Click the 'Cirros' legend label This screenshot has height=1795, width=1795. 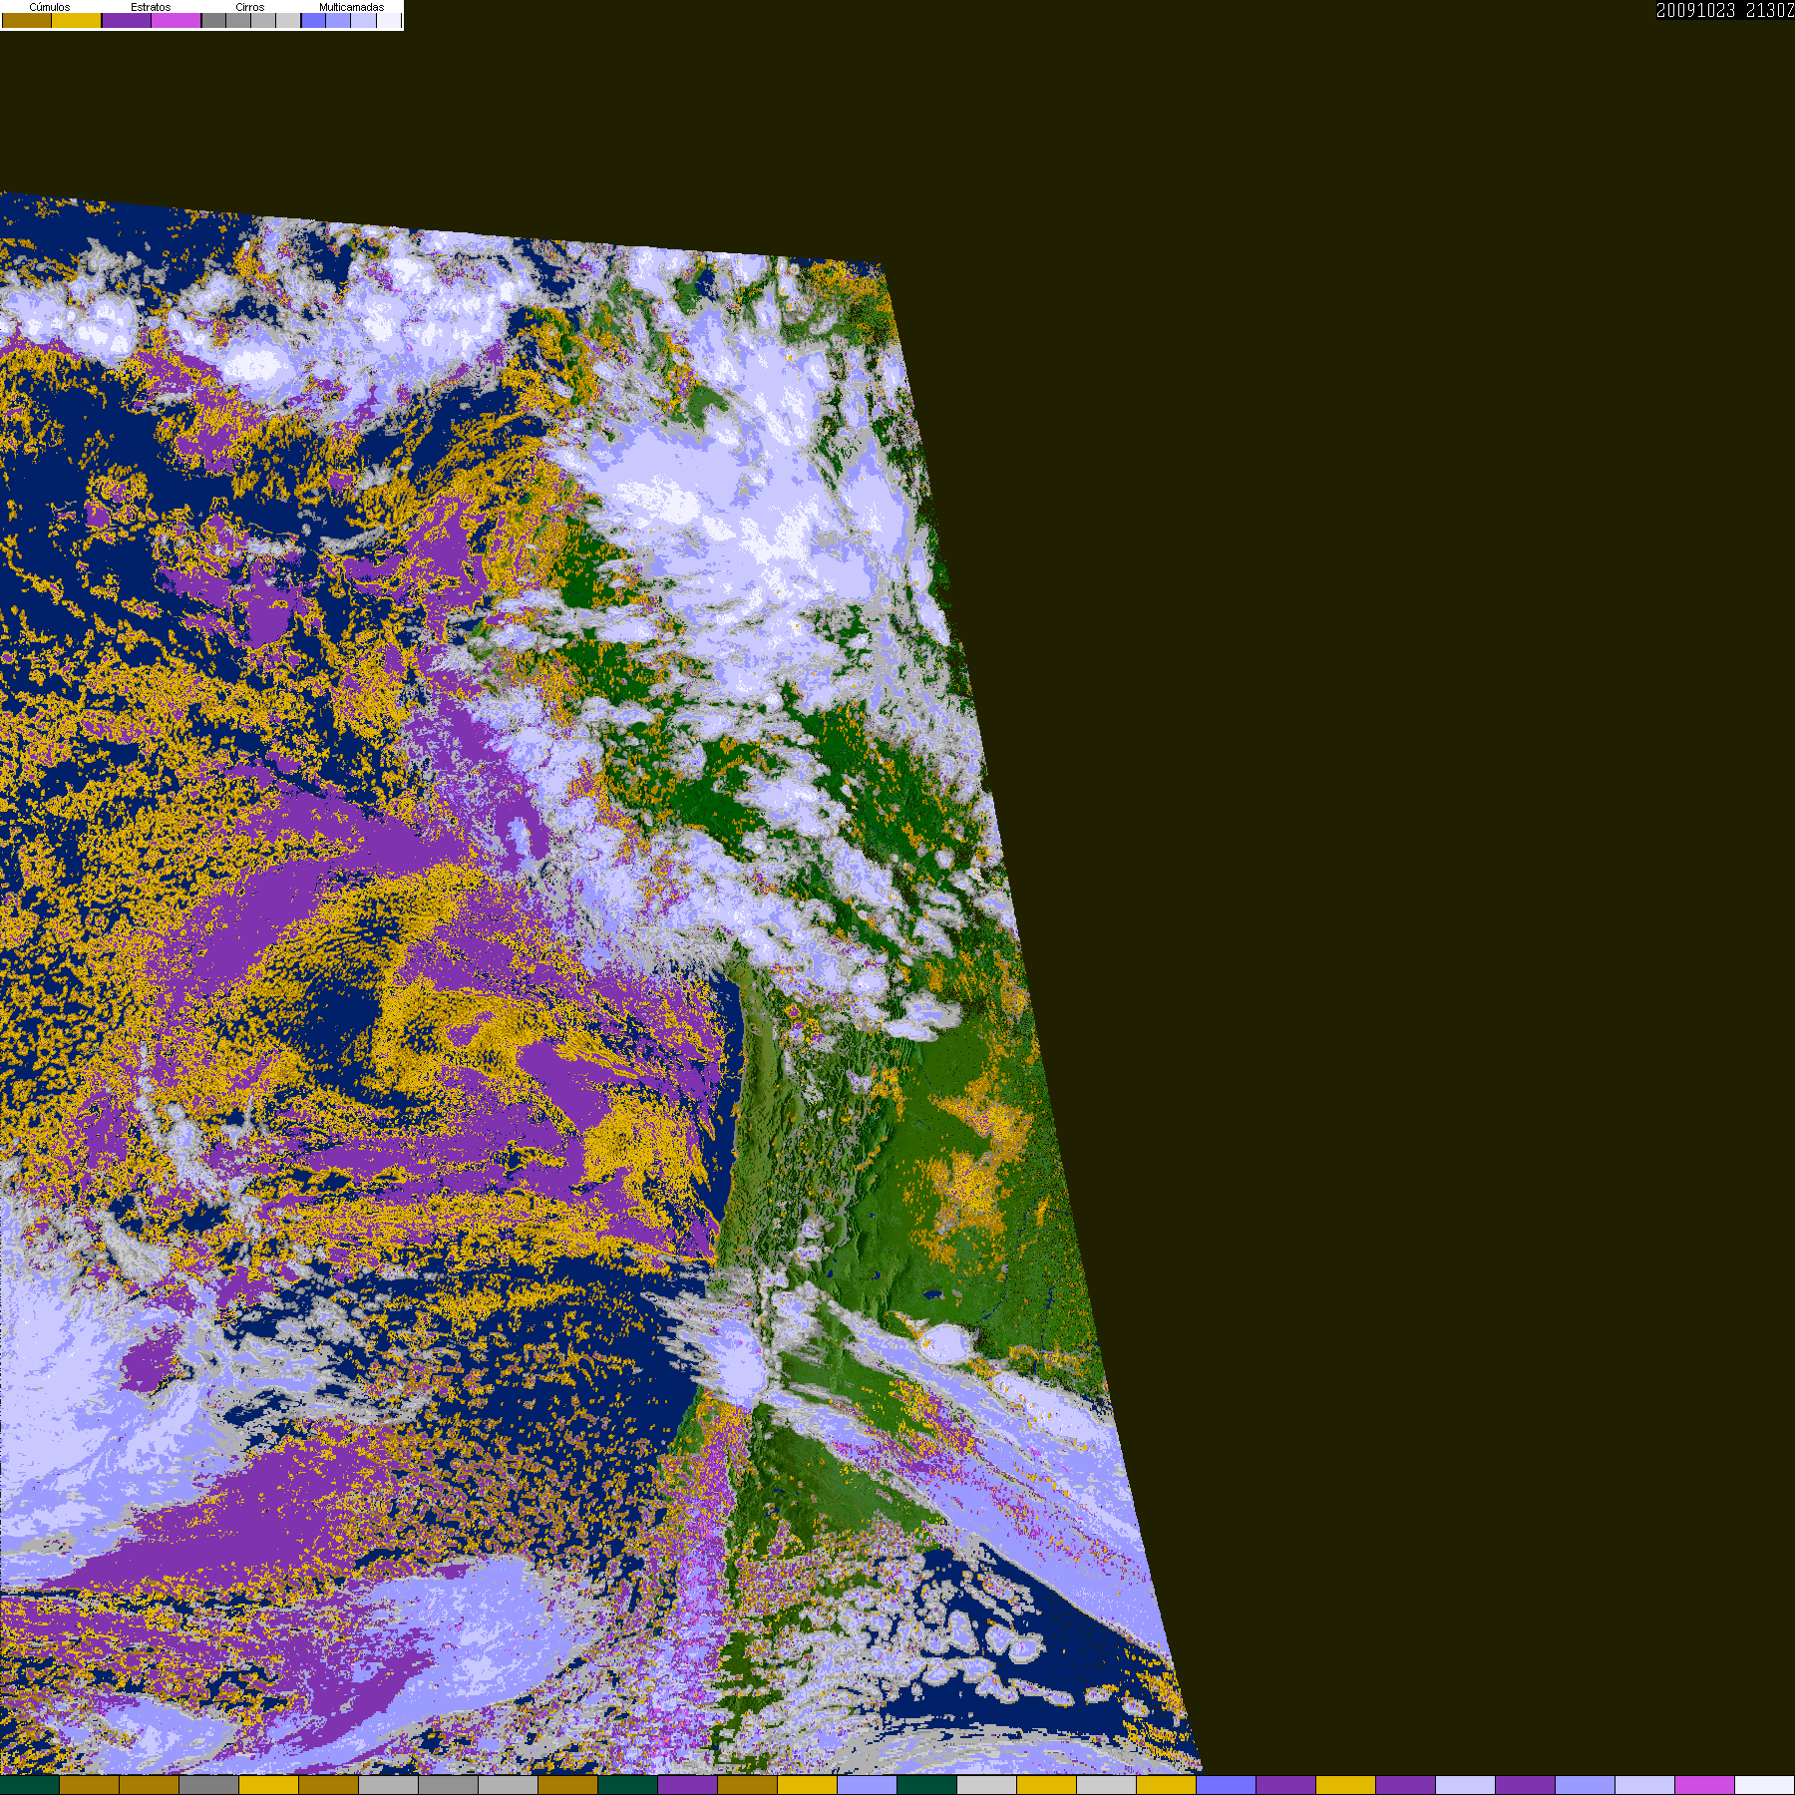point(250,7)
